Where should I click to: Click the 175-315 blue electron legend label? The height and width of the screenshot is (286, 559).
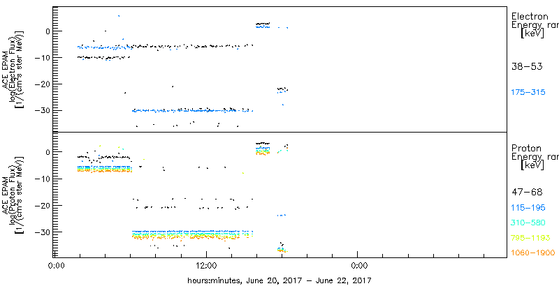528,93
